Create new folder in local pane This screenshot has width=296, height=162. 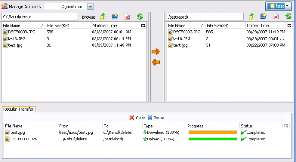(115, 17)
